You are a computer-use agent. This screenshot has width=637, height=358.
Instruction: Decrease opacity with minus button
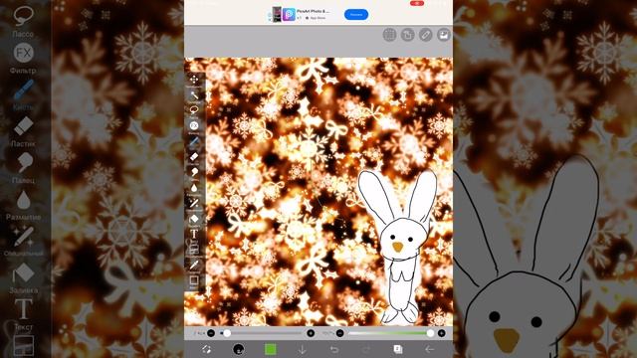(340, 333)
